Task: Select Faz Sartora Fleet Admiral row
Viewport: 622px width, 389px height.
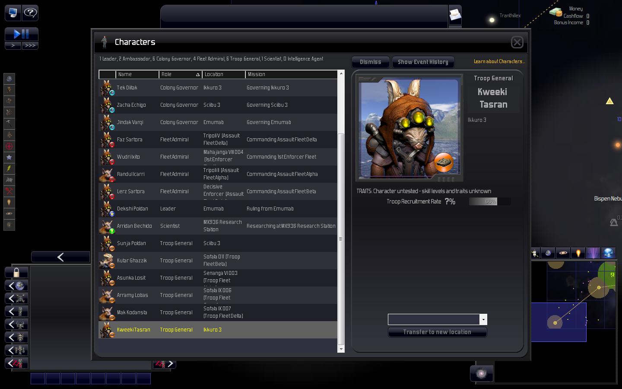Action: point(218,140)
